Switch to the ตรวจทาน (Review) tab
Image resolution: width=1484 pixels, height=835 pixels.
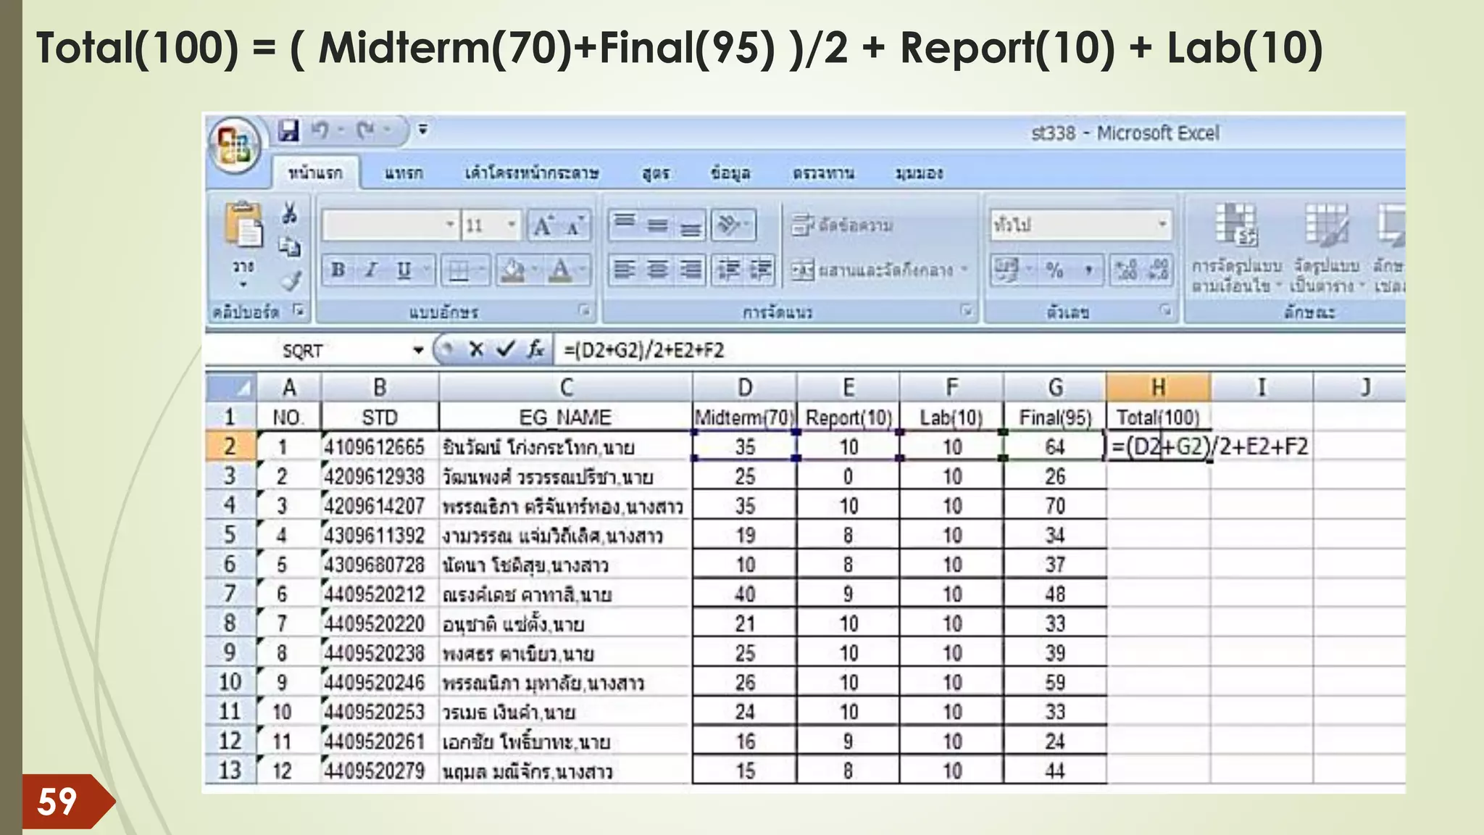(x=823, y=174)
